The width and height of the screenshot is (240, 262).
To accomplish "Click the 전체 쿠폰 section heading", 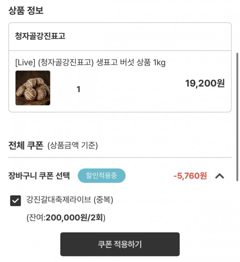I will click(x=26, y=146).
